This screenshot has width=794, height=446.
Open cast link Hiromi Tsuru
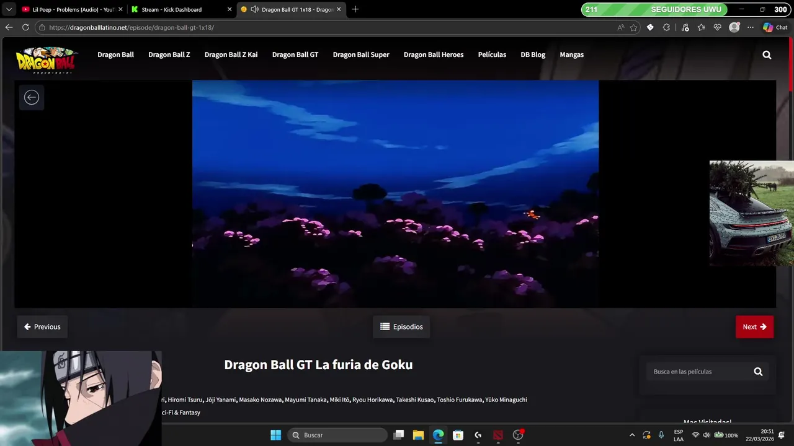185,400
